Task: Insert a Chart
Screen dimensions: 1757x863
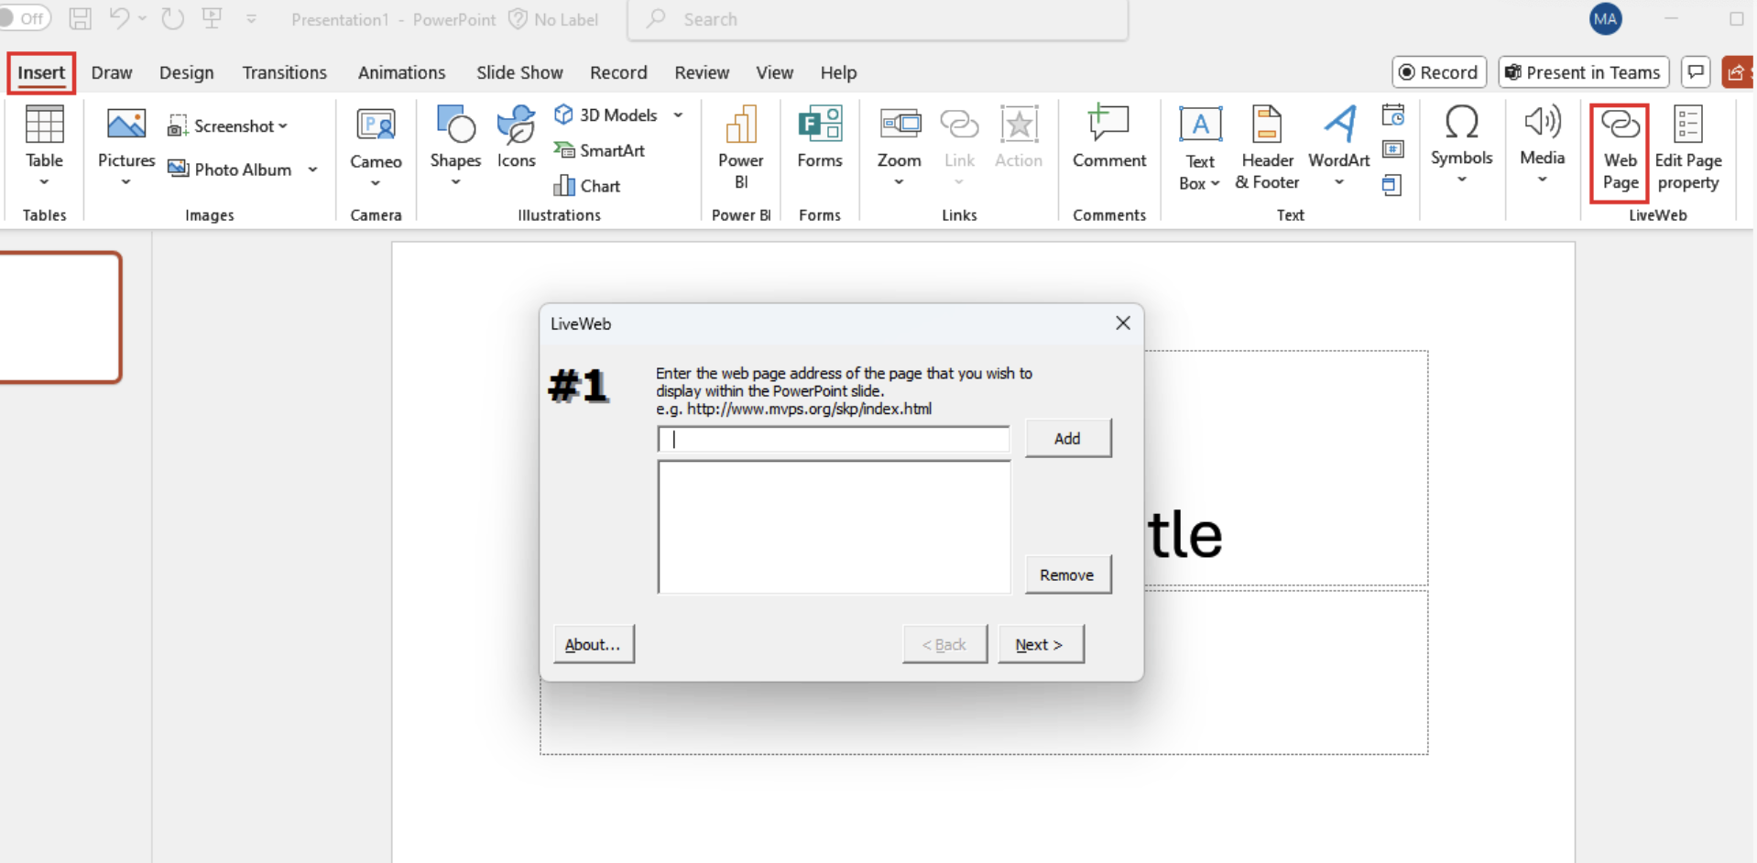Action: click(x=587, y=186)
